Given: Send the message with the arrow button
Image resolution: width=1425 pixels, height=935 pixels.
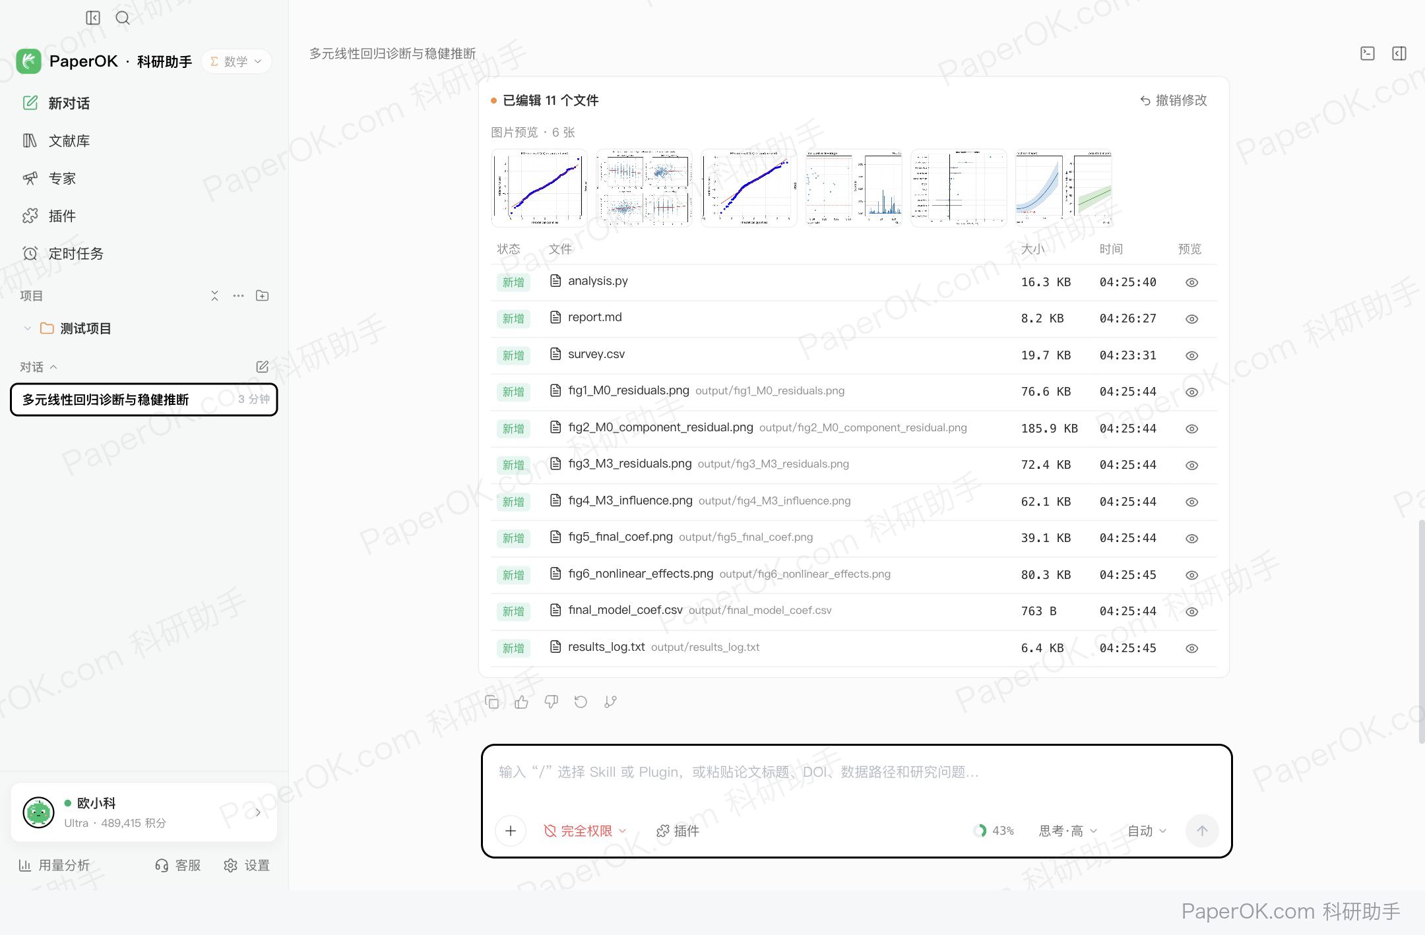Looking at the screenshot, I should pos(1202,831).
